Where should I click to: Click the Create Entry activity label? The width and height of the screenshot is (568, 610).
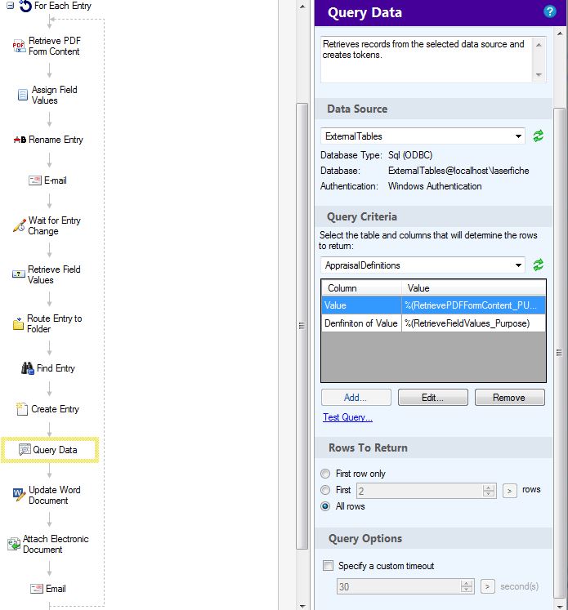(55, 409)
